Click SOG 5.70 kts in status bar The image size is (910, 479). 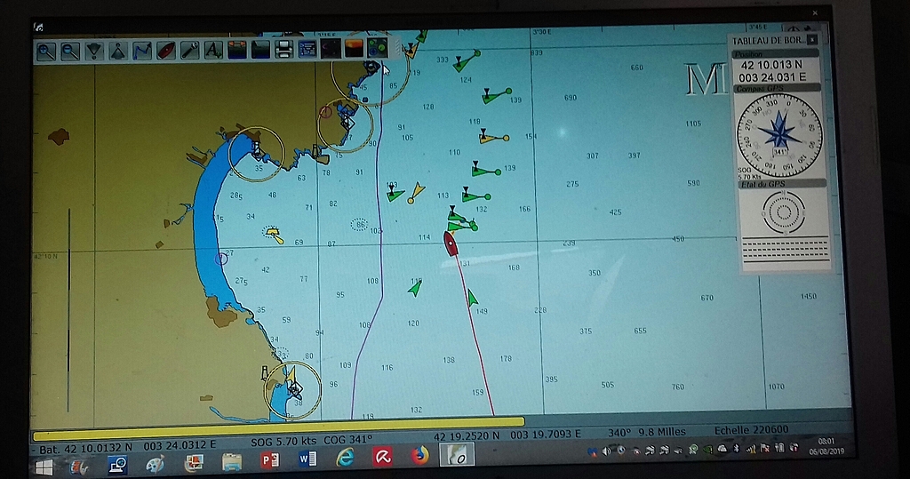[284, 442]
